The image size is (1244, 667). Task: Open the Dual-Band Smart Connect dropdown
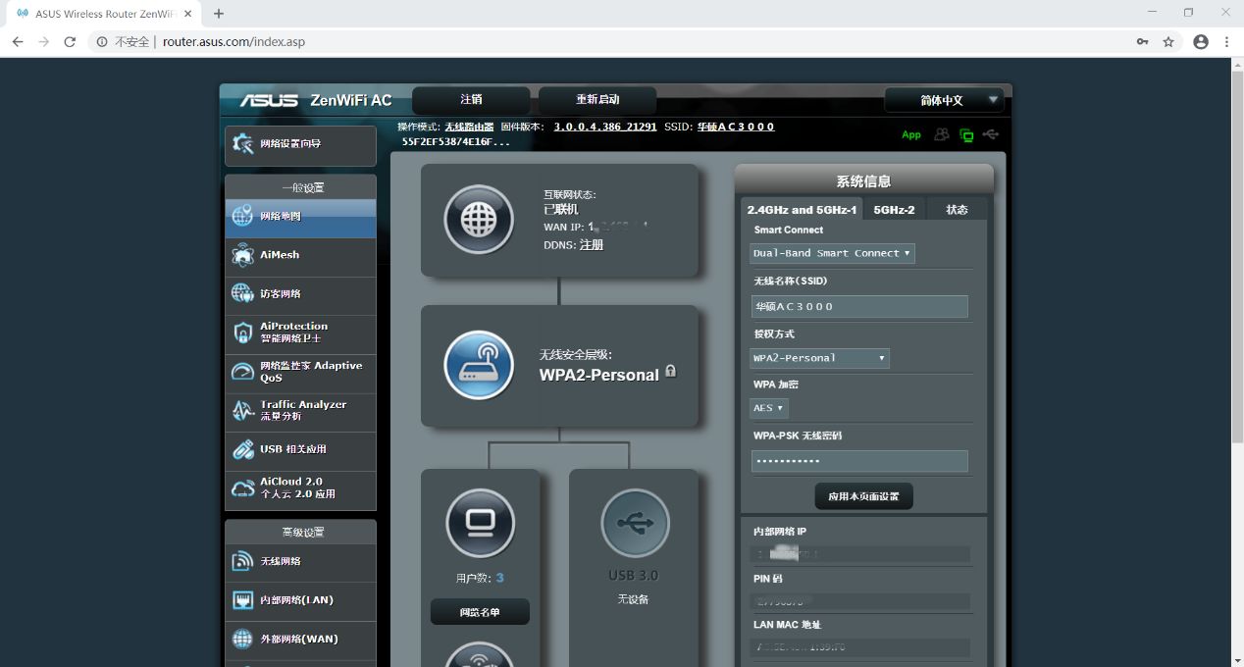tap(832, 253)
